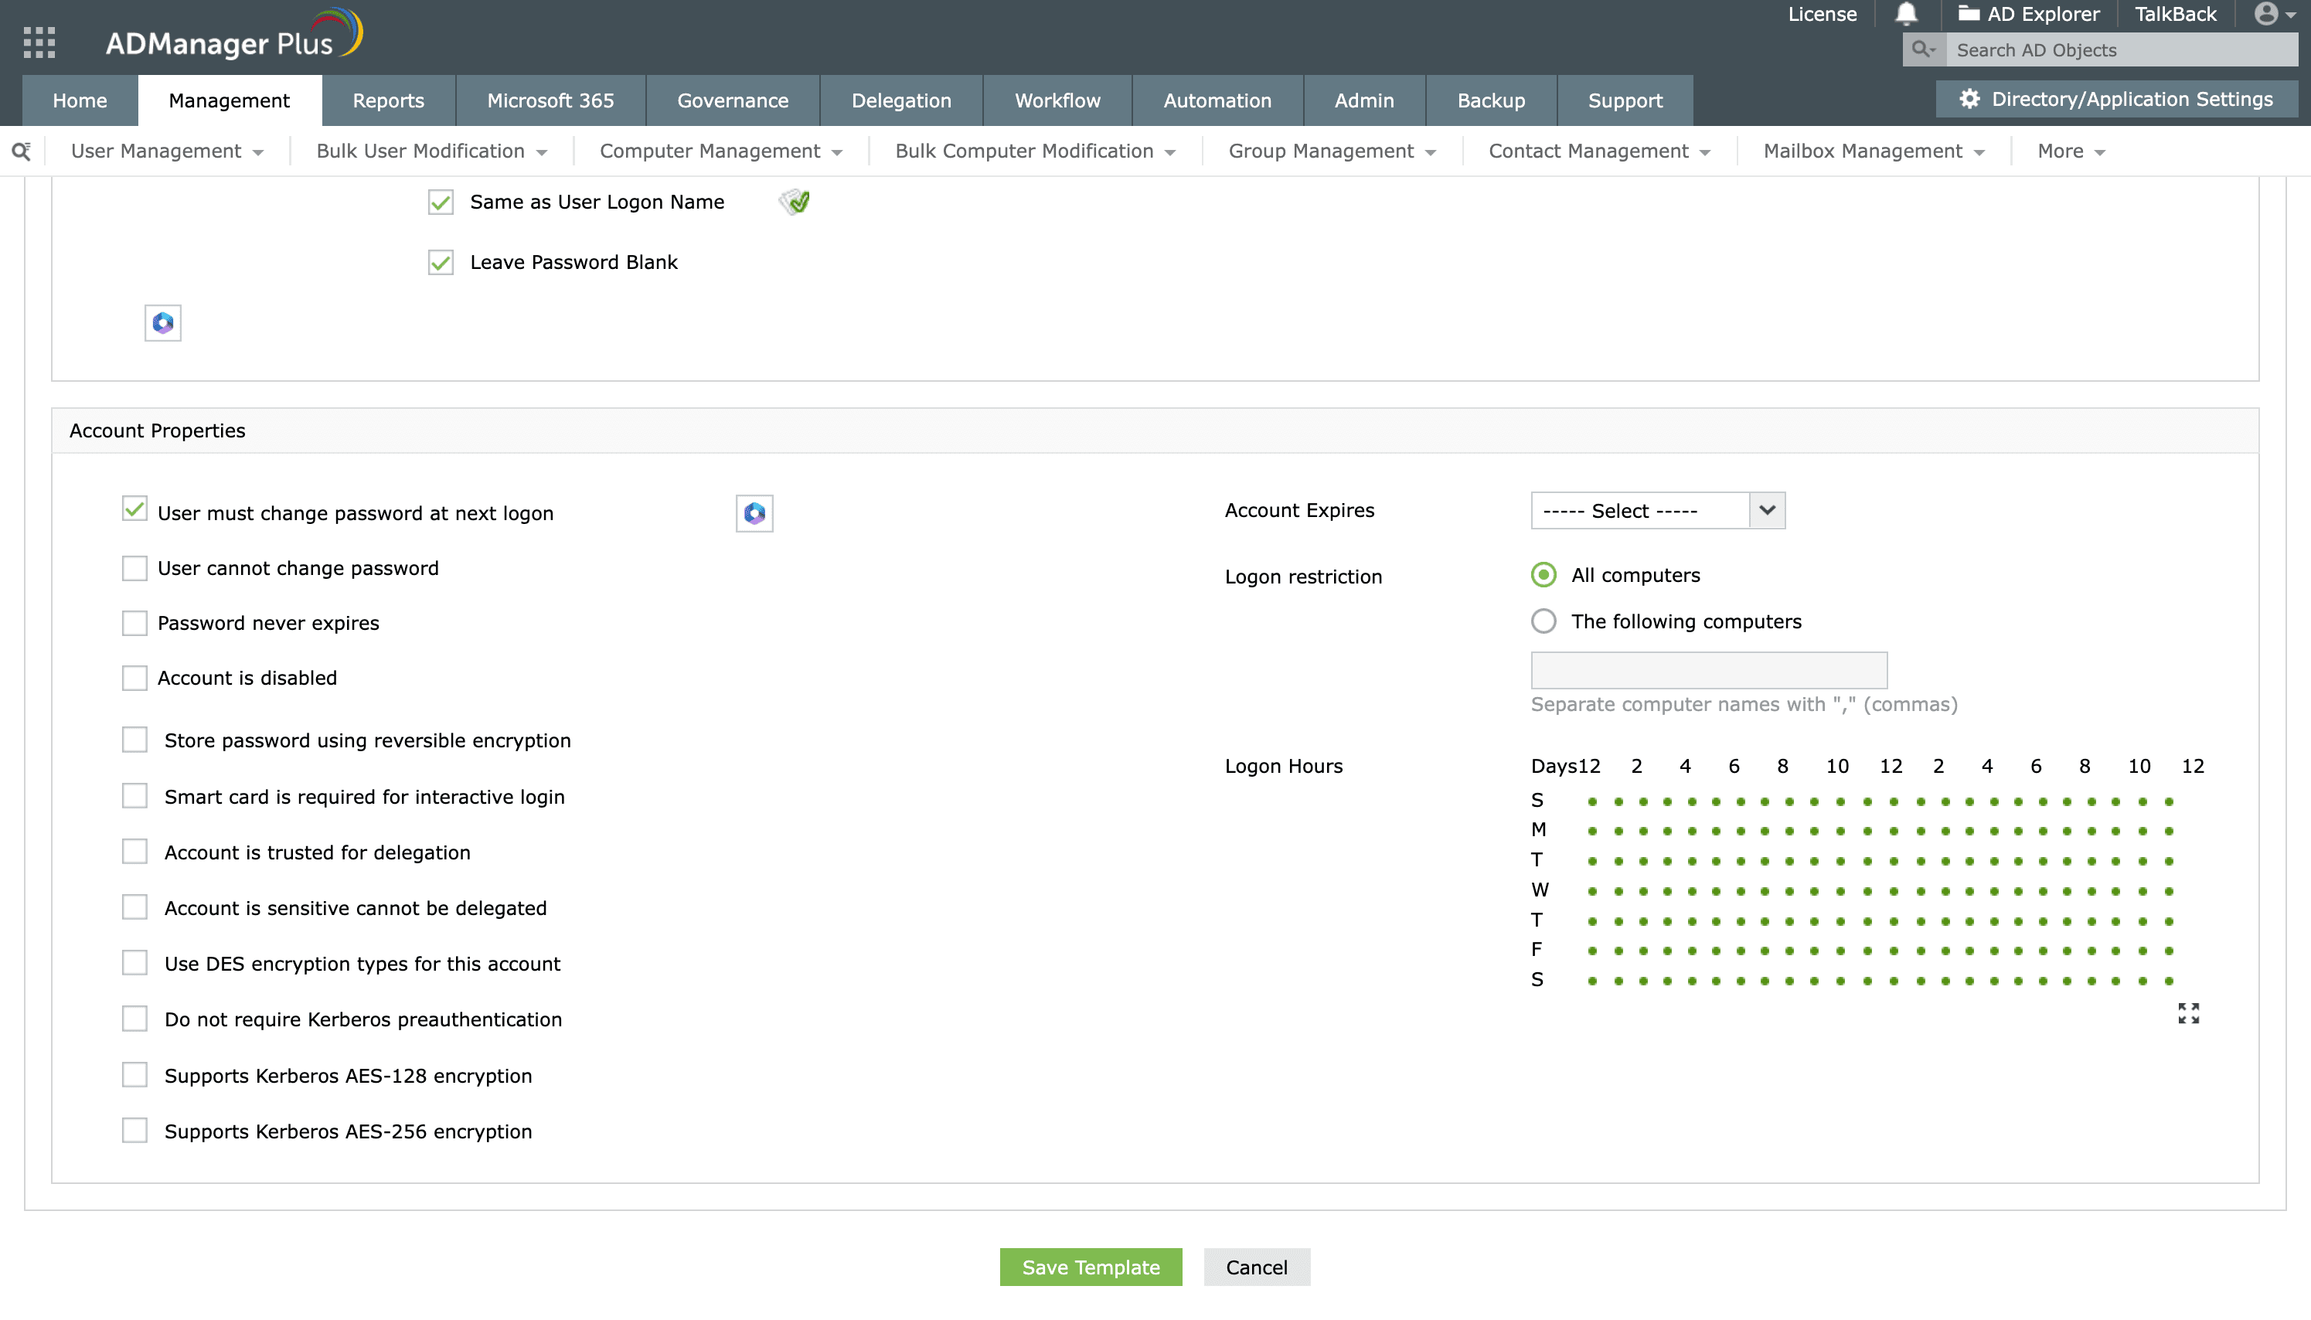Open the Support tab
Image resolution: width=2311 pixels, height=1320 pixels.
(x=1625, y=100)
